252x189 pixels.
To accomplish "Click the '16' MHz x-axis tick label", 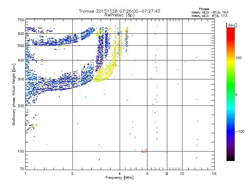I will pos(214,174).
